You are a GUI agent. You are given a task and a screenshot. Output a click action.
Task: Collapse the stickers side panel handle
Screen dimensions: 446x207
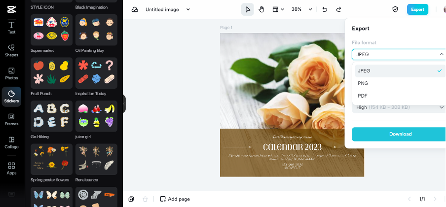[124, 104]
